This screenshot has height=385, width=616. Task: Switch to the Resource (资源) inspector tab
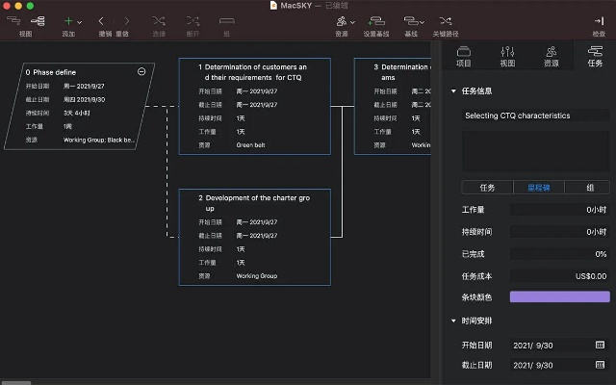[x=551, y=56]
